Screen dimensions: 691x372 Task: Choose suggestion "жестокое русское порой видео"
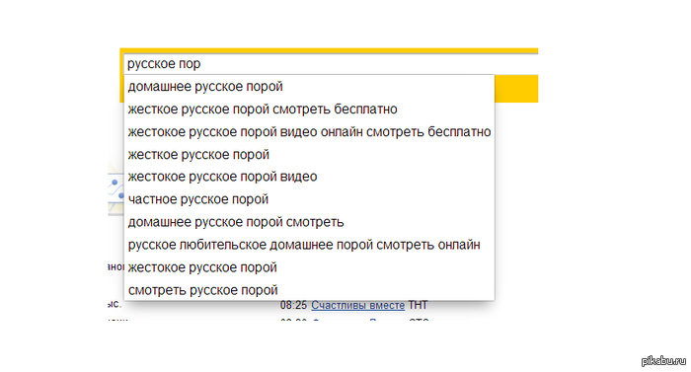coord(309,177)
